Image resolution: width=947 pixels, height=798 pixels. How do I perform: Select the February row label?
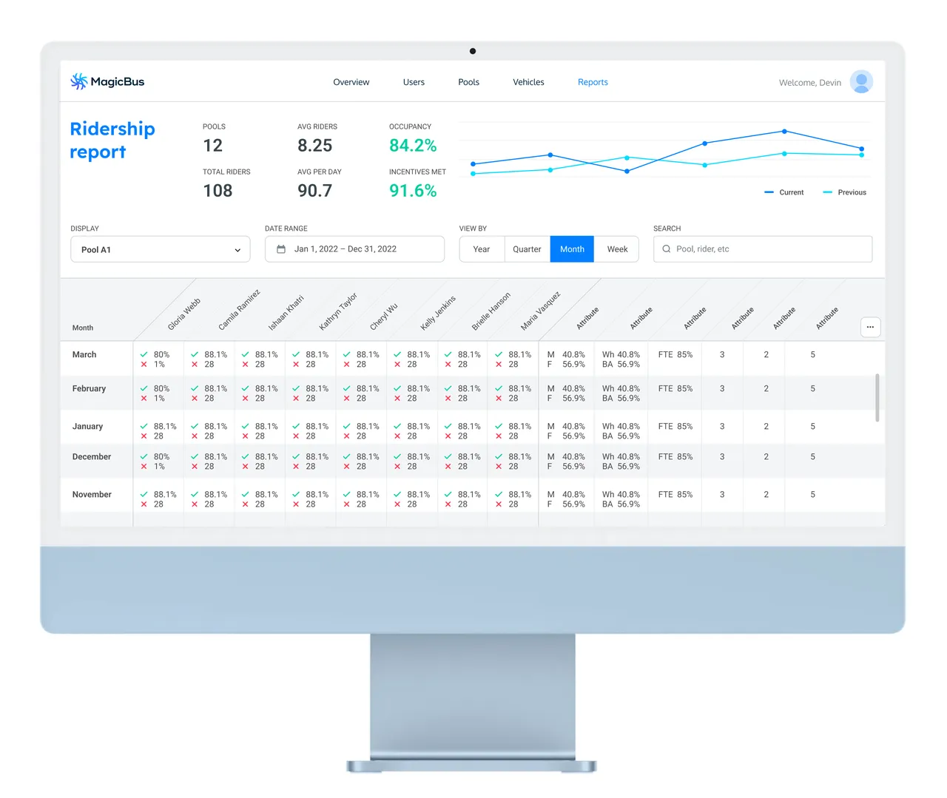(x=89, y=389)
